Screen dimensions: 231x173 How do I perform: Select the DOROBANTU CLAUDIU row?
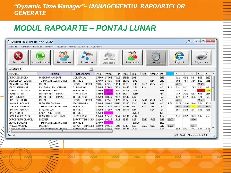pyautogui.click(x=110, y=119)
